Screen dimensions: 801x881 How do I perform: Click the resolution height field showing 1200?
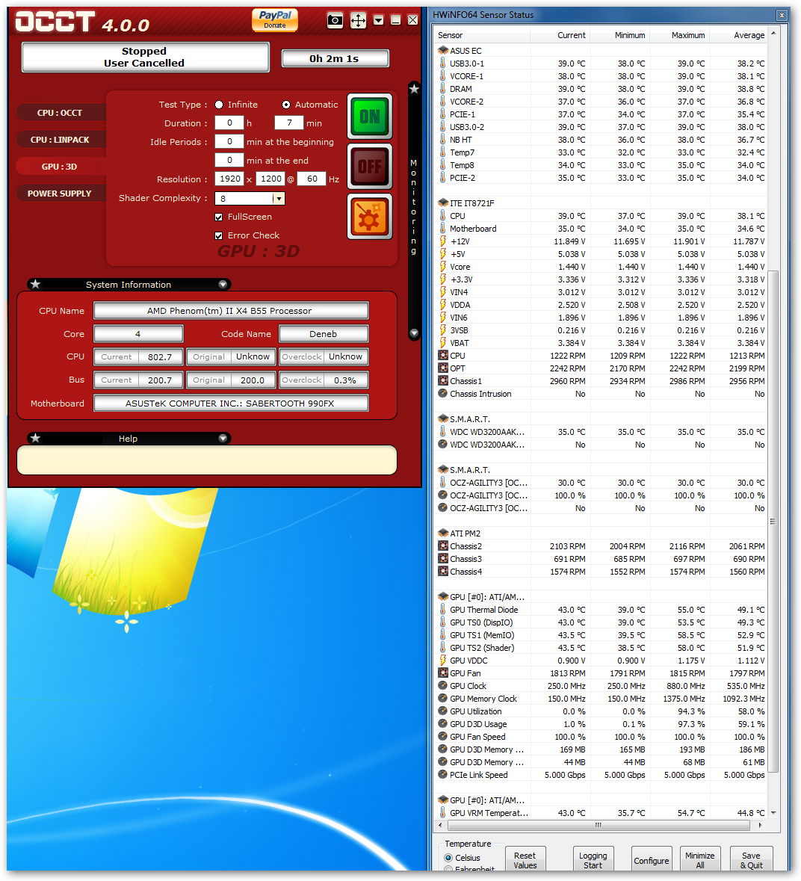pos(270,179)
